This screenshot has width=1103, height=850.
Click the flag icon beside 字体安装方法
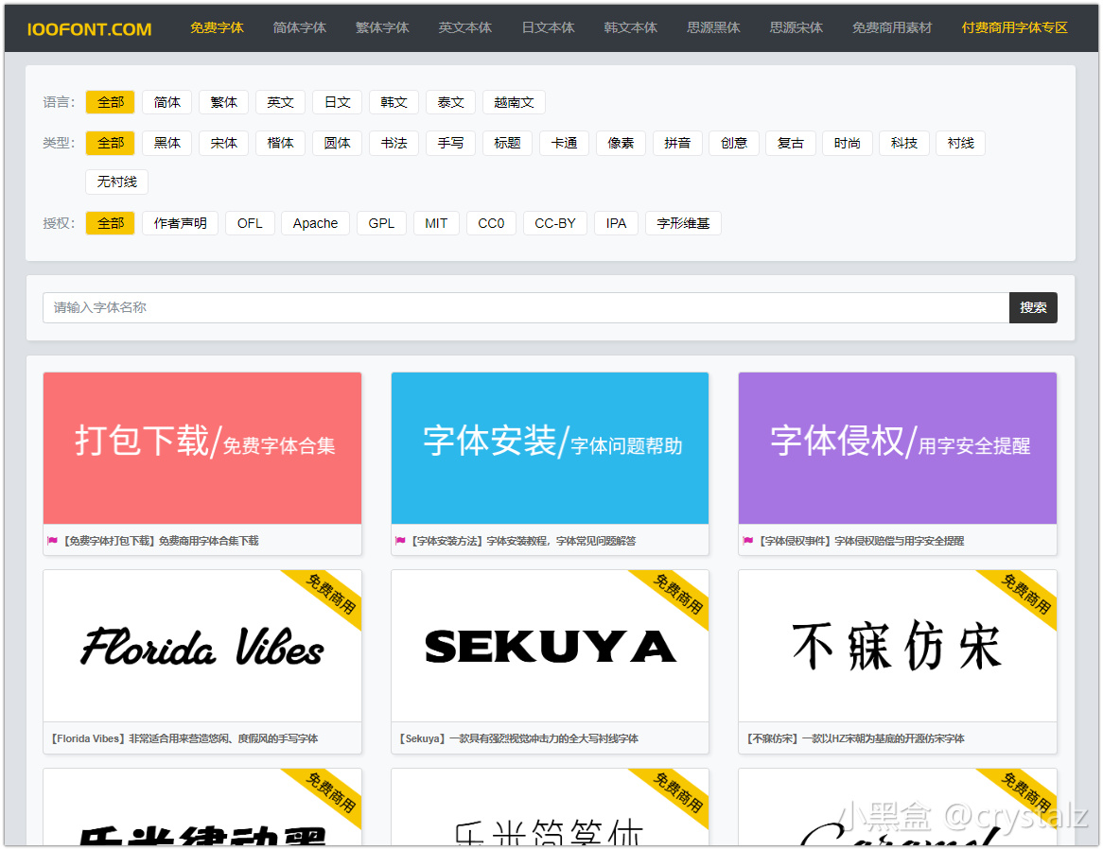400,541
